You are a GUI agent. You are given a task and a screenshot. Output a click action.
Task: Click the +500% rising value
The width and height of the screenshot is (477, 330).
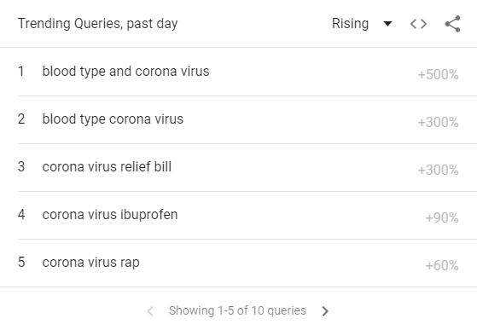click(438, 74)
